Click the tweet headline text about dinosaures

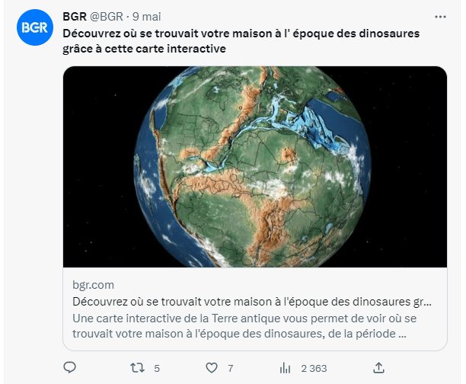point(241,41)
